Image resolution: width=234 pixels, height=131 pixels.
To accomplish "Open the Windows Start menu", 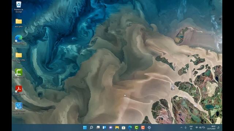I will tap(85, 127).
